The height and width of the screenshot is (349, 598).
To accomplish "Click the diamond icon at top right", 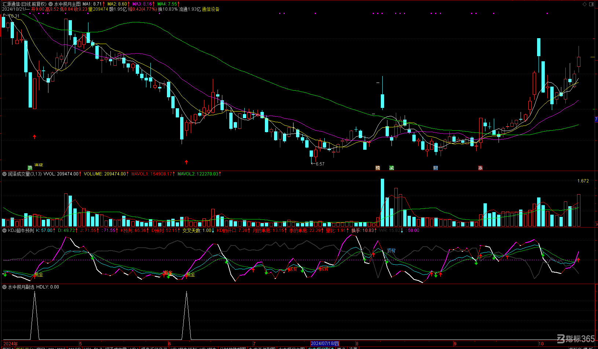I will click(x=585, y=4).
